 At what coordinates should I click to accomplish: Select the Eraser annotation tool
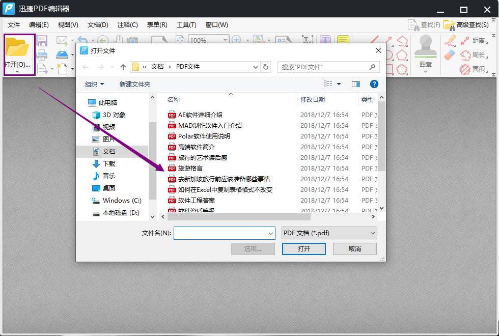point(449,53)
